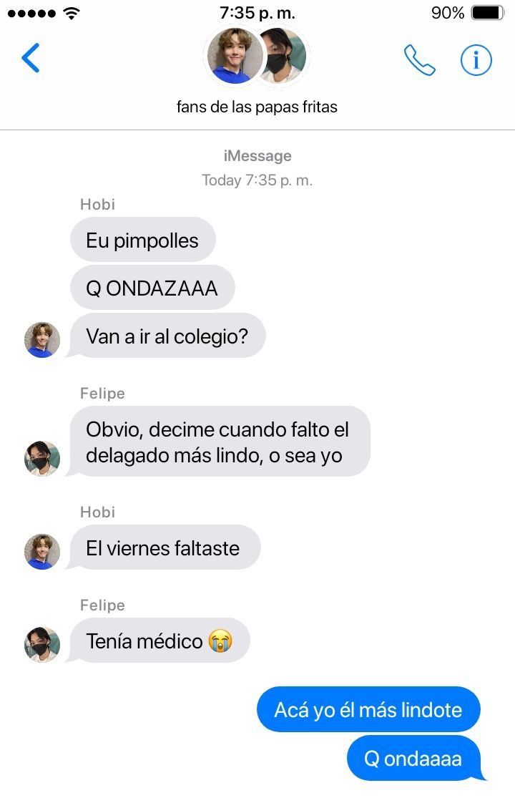Tap Felipe's avatar beside 'Tenía médico'
This screenshot has height=798, width=515.
pyautogui.click(x=42, y=645)
